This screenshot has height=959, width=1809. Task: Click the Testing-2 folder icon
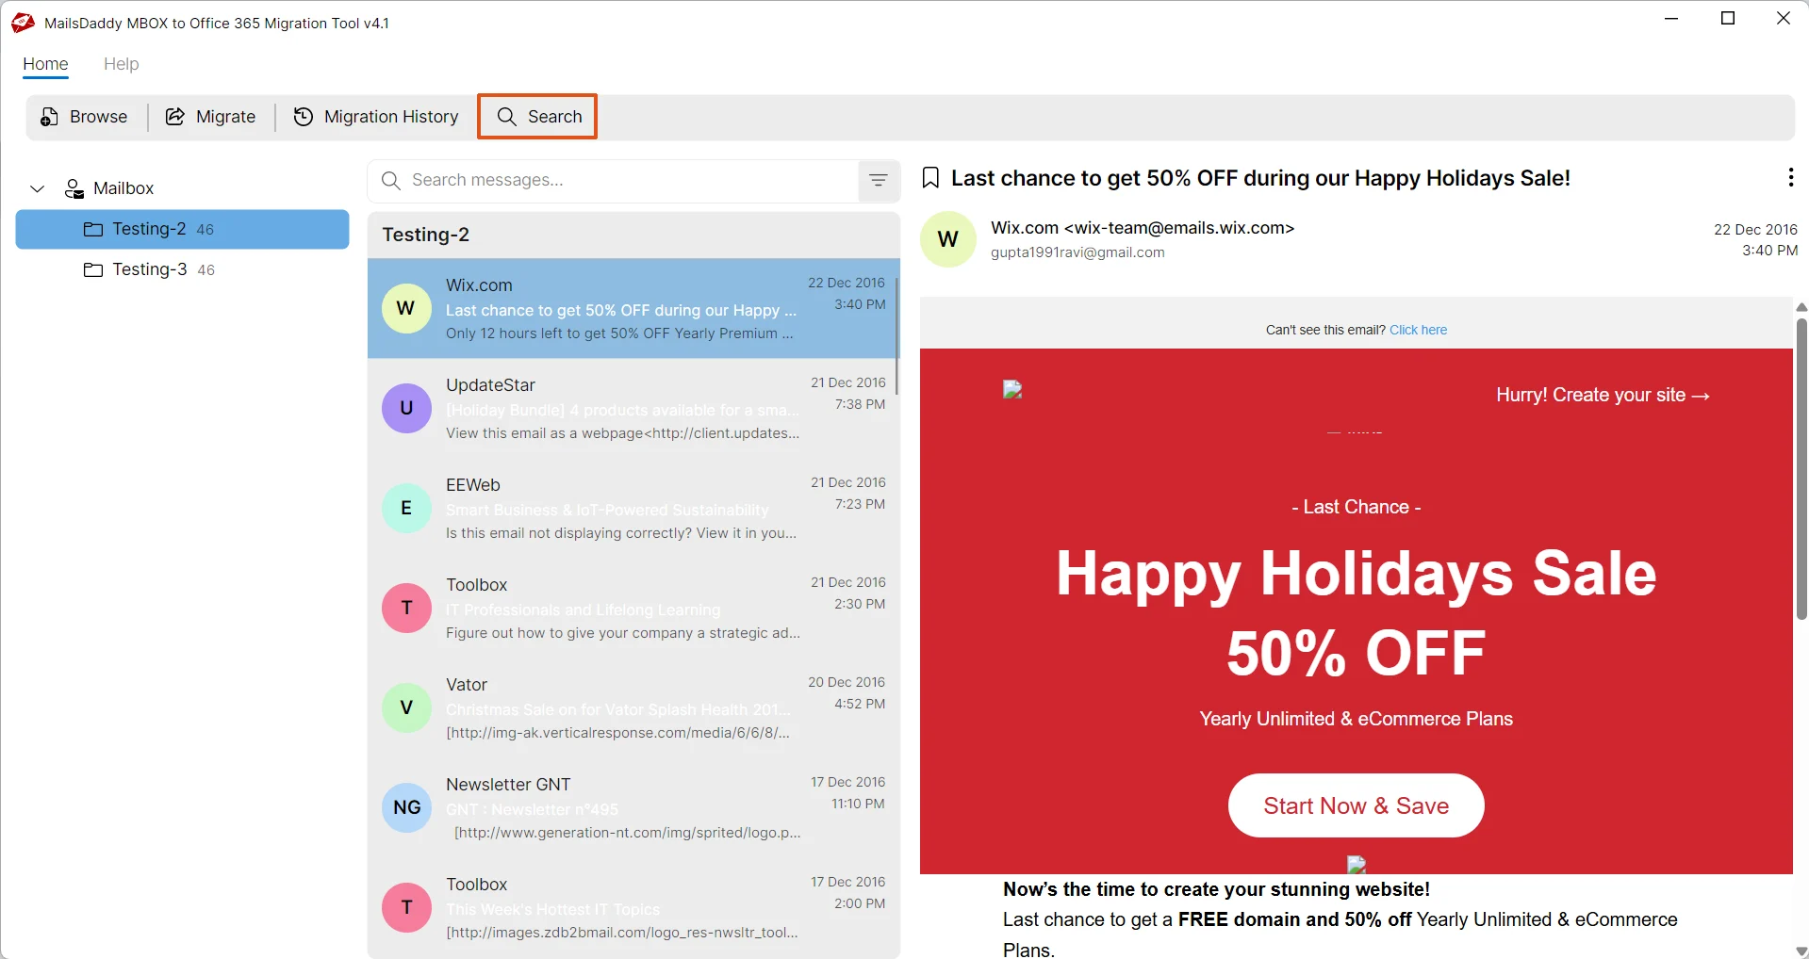tap(93, 229)
